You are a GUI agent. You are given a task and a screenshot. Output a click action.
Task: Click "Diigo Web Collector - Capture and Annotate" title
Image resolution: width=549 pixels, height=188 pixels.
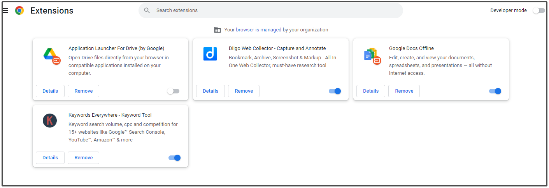point(277,48)
